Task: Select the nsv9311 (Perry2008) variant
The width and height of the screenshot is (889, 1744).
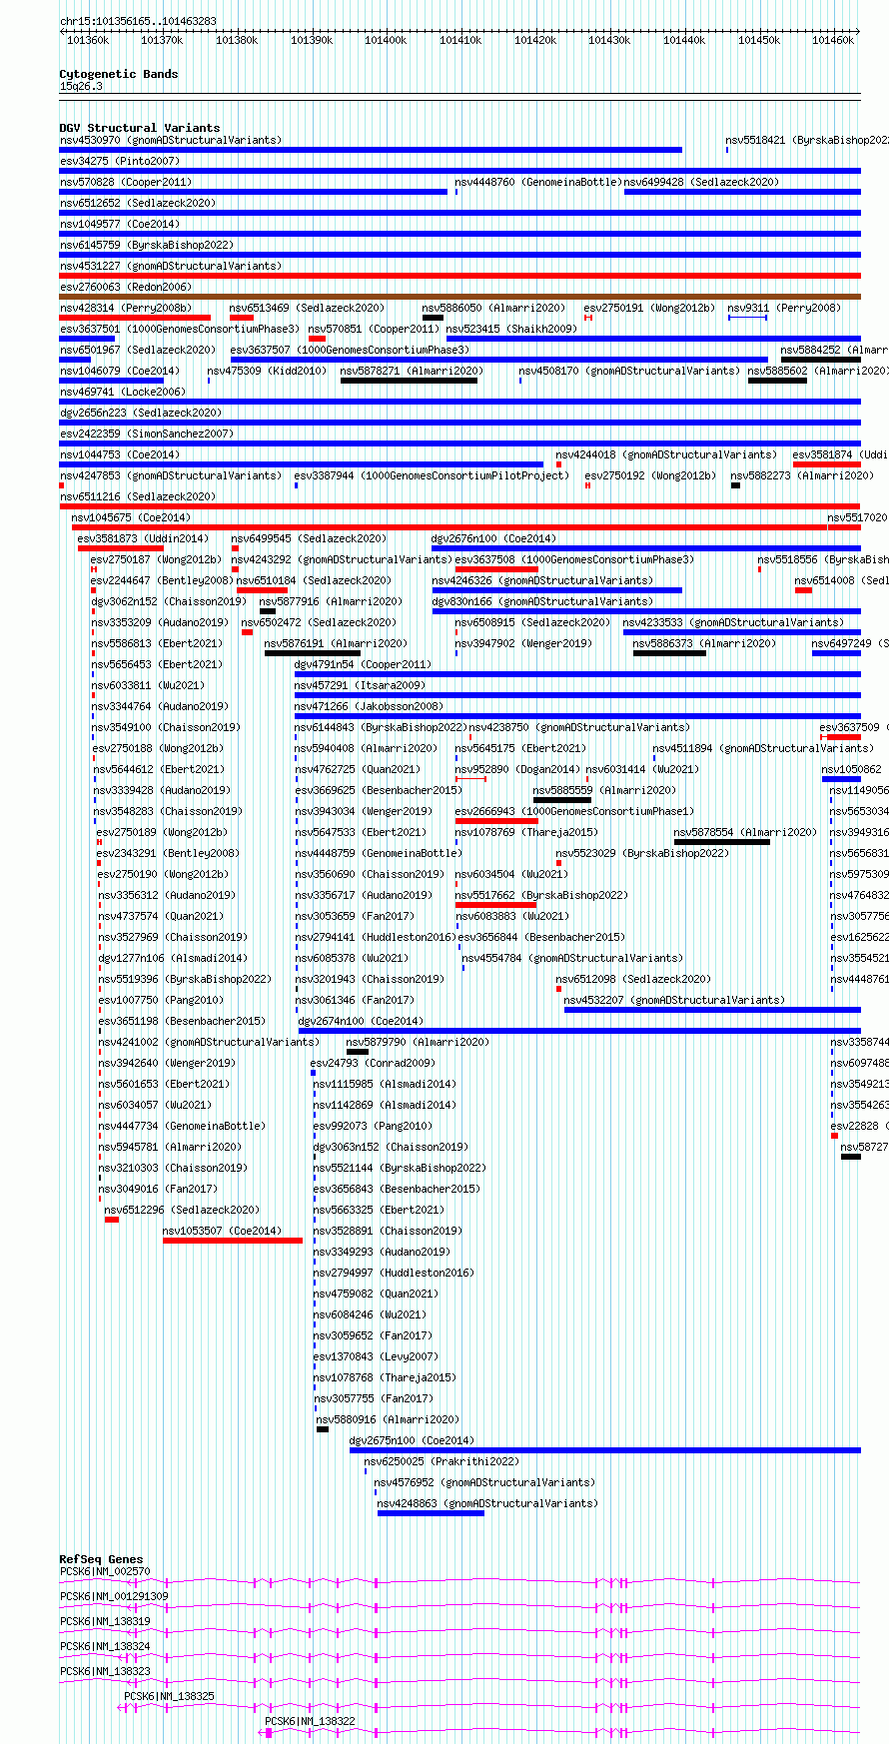Action: 784,308
